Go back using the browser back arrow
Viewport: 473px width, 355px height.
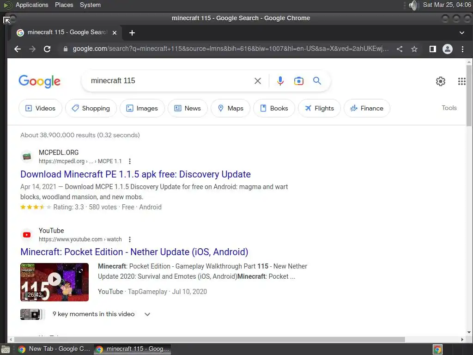click(18, 49)
